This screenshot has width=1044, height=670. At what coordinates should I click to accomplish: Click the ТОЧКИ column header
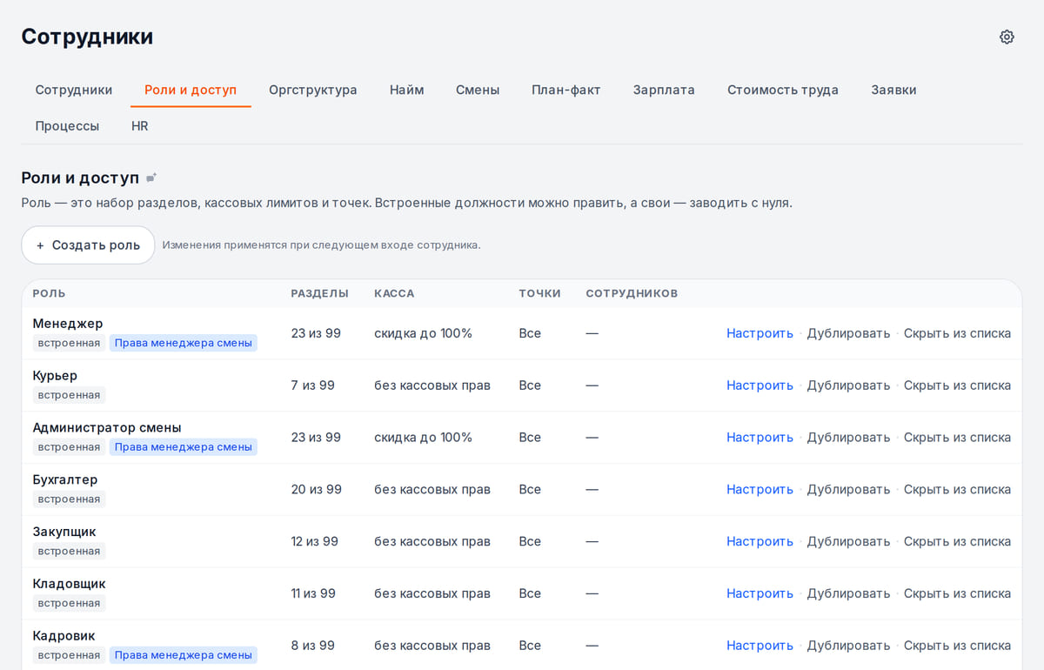pyautogui.click(x=539, y=293)
